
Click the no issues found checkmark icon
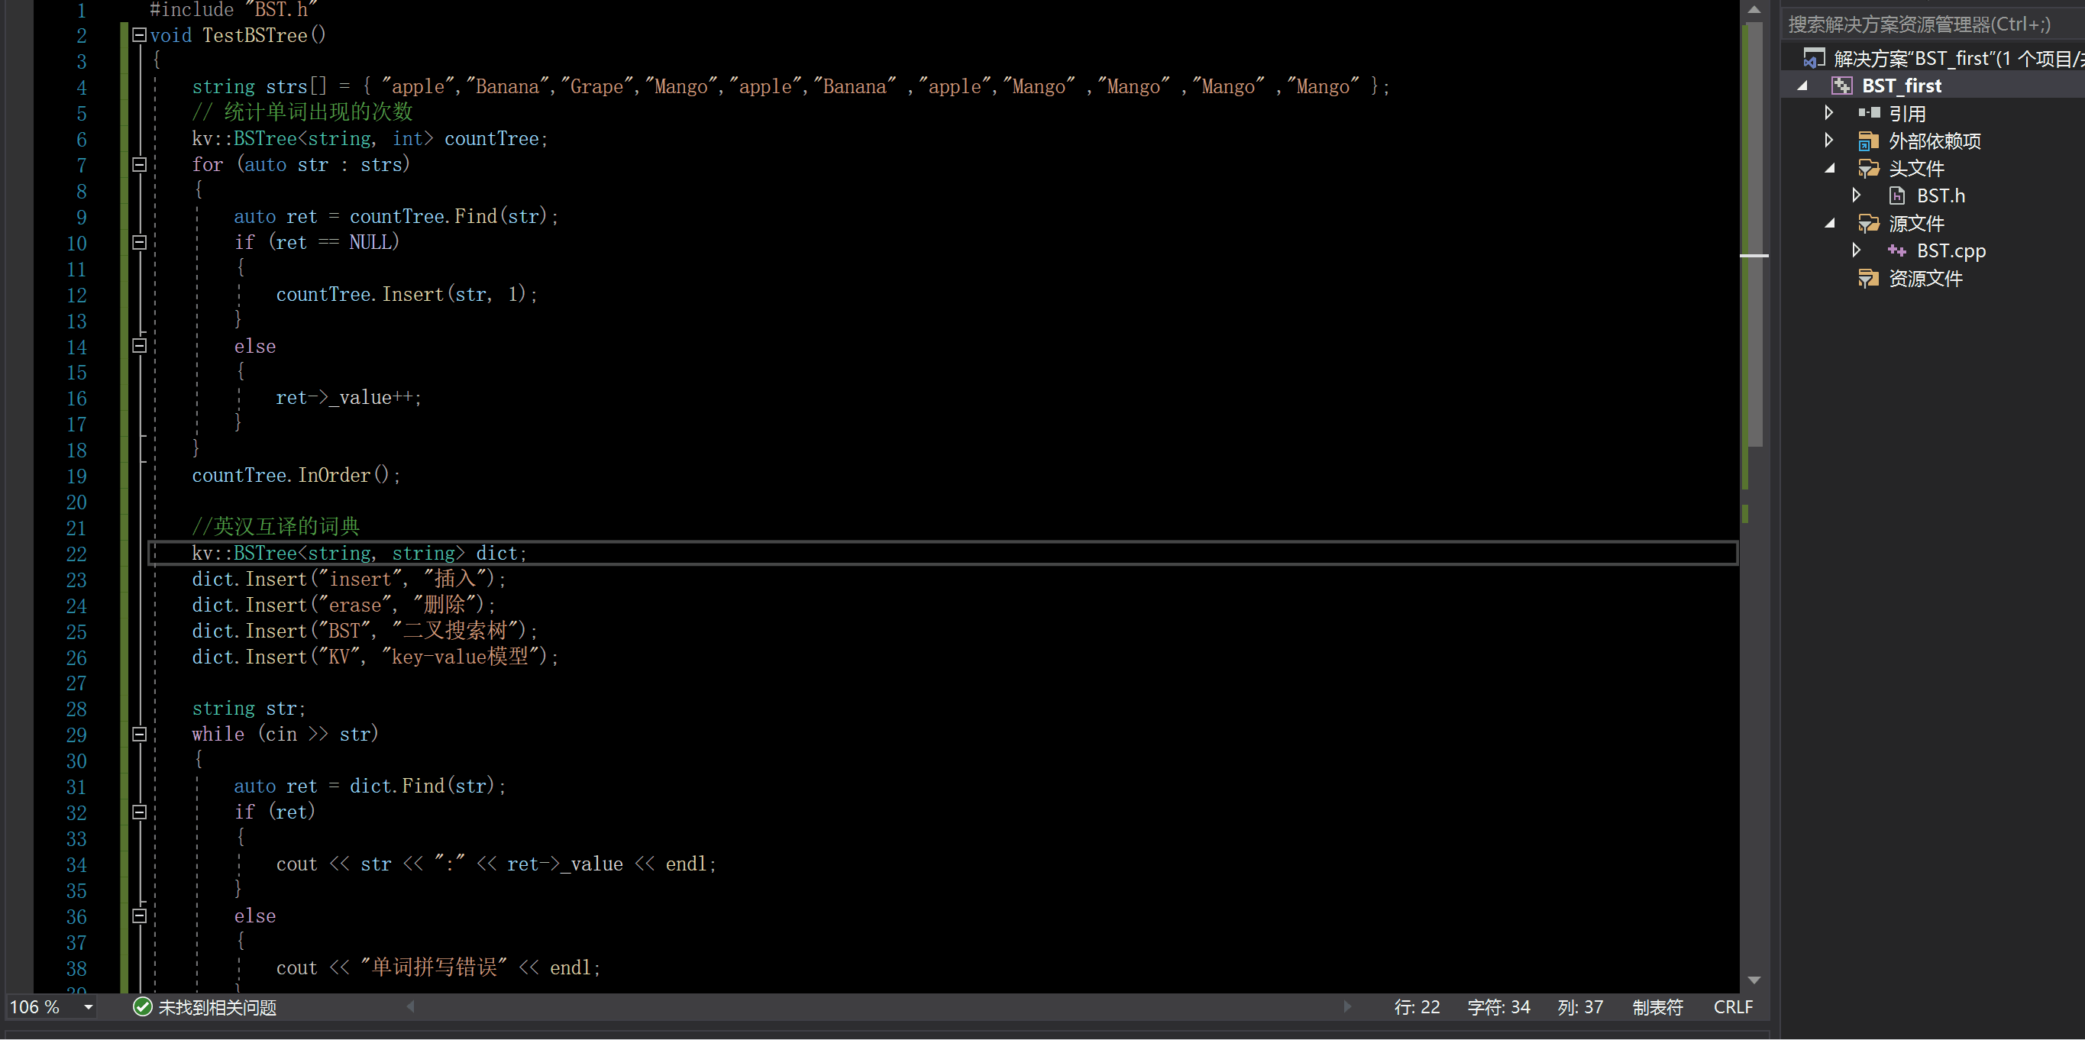143,1007
